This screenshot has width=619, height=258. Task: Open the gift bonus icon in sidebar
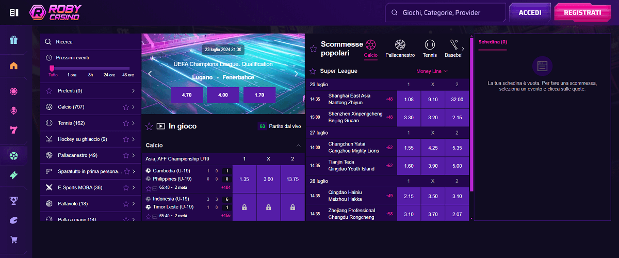click(14, 40)
